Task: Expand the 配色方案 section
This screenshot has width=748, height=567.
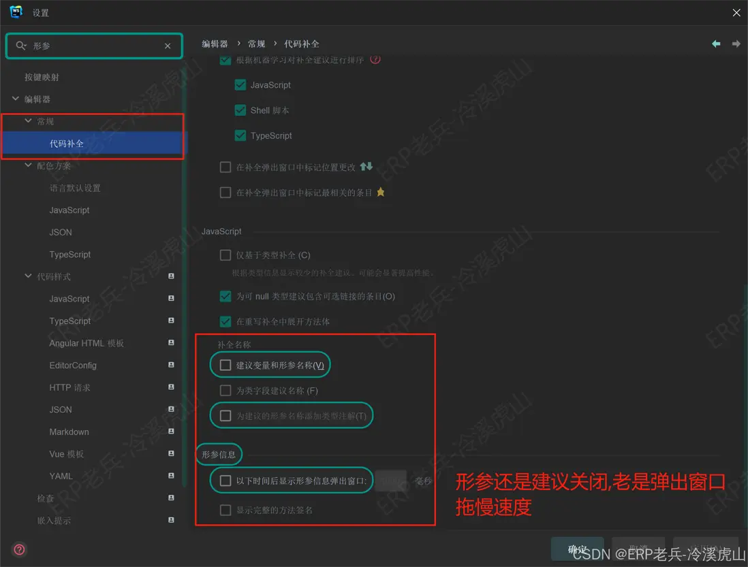Action: point(27,165)
